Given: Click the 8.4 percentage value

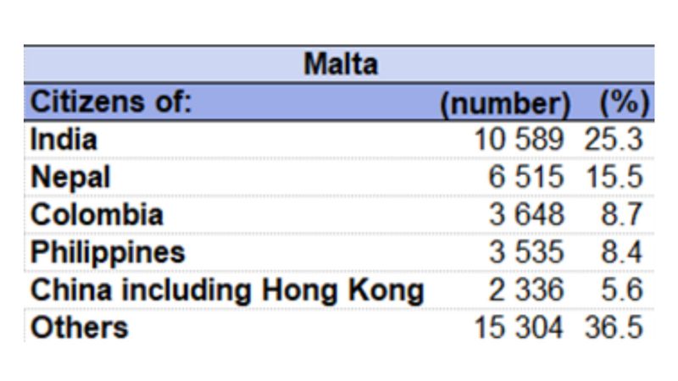Looking at the screenshot, I should pos(622,252).
